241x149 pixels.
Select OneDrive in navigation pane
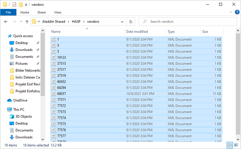tap(20, 101)
